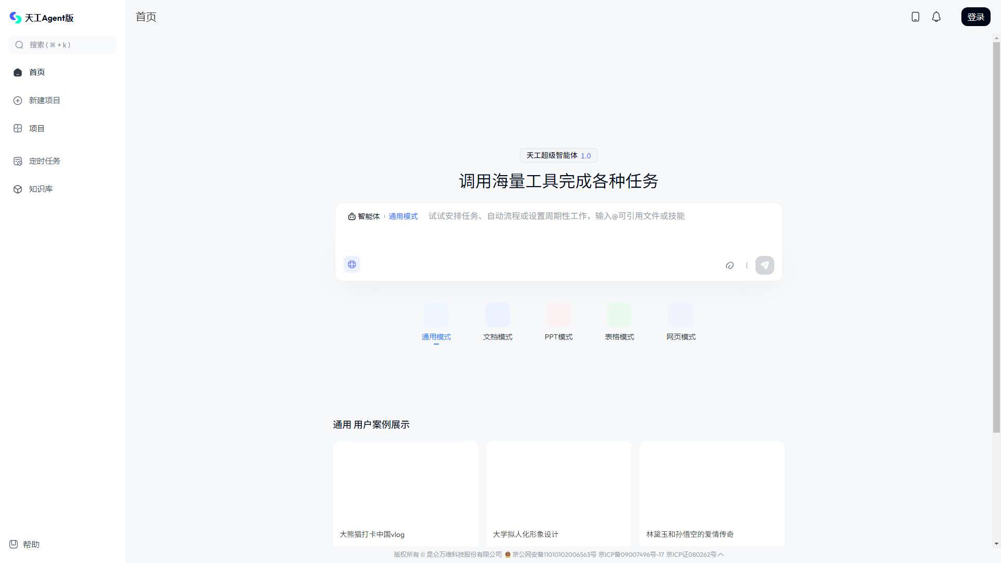
Task: Click the page vertical scrollbar thumb
Action: tap(996, 237)
